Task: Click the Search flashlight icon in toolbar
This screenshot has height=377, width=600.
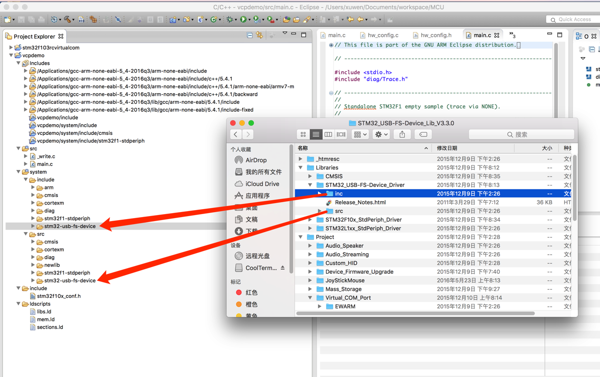Action: 307,20
